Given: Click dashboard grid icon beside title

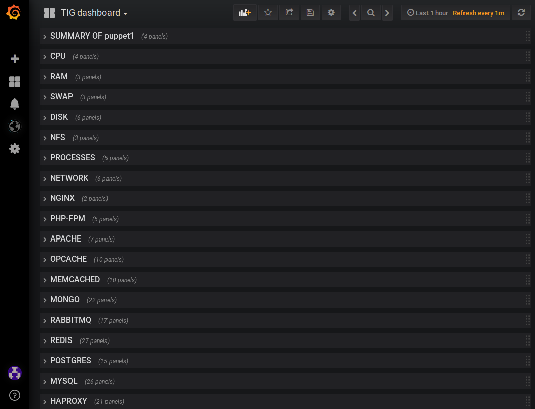Looking at the screenshot, I should click(50, 13).
